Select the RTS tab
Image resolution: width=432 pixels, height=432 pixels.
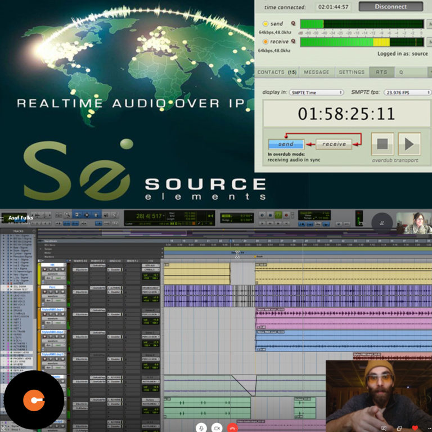click(381, 72)
